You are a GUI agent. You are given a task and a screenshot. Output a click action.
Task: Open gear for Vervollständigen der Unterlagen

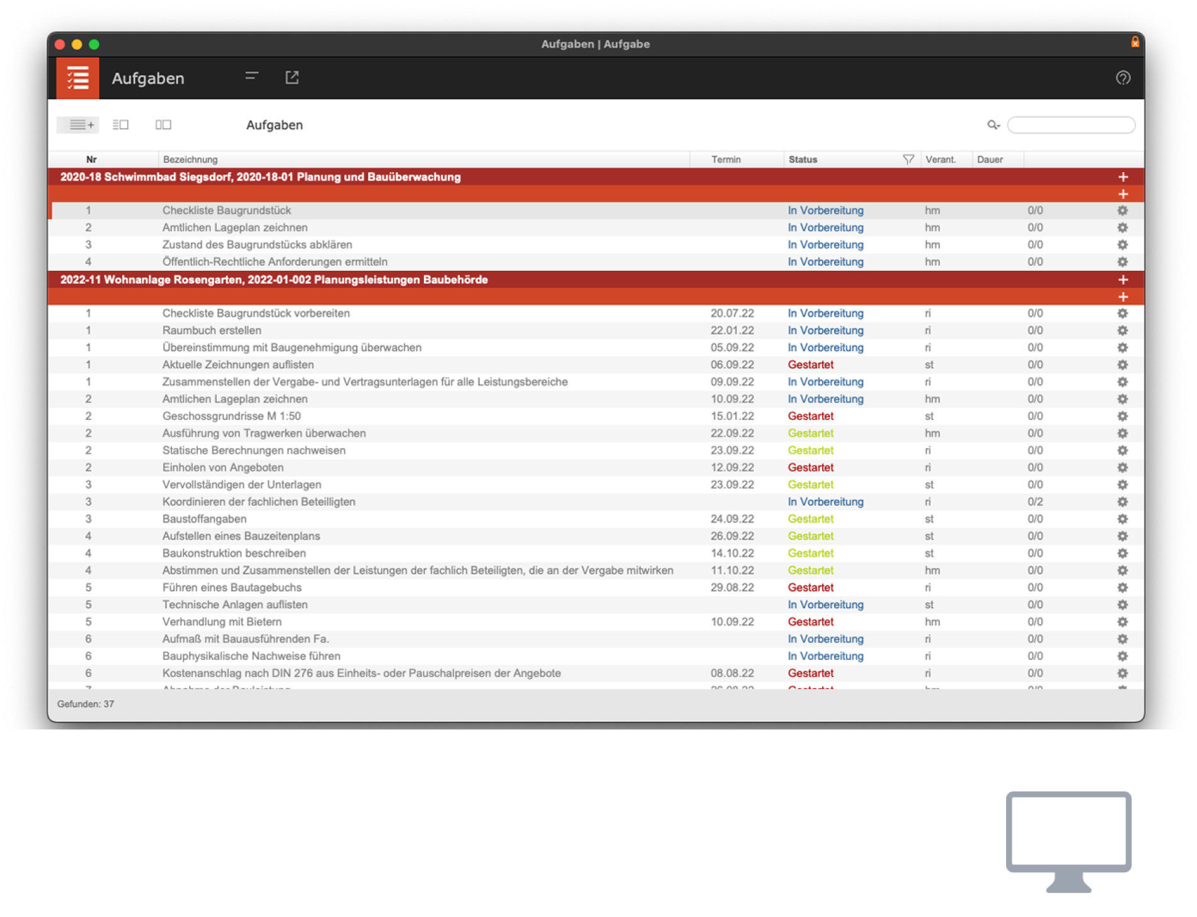[x=1123, y=485]
